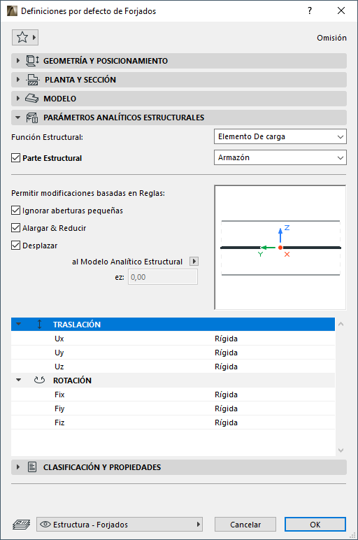The image size is (358, 540).
Task: Click the Rotación circular arrows icon
Action: 40,381
